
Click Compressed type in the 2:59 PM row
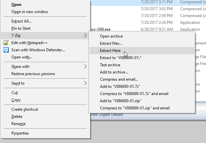(193, 16)
